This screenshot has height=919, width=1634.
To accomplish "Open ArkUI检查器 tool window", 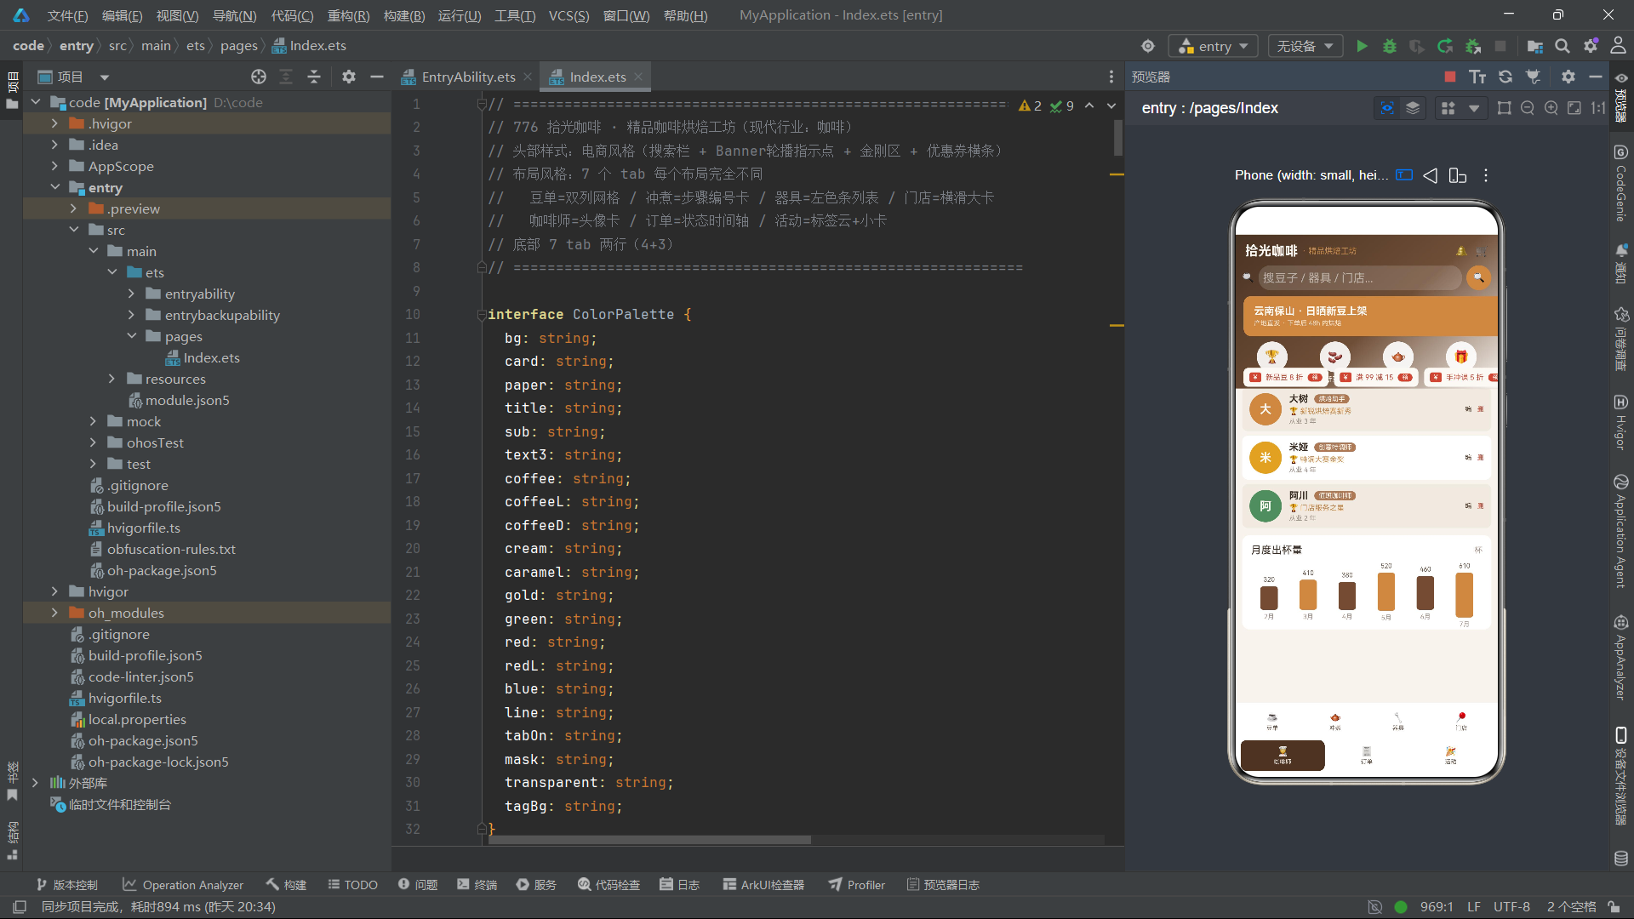I will 763,885.
